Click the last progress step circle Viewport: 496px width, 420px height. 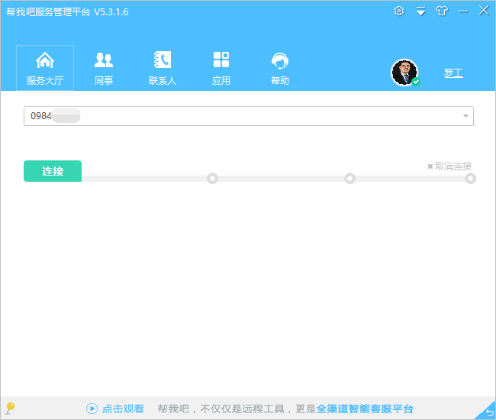coord(470,179)
